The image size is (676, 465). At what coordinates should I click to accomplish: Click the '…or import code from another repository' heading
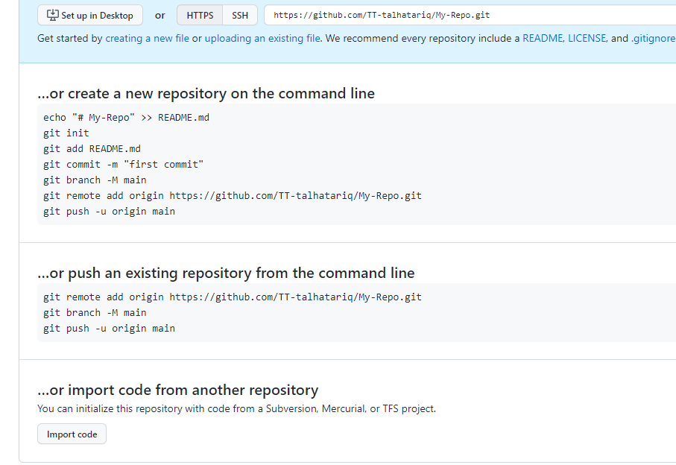pos(177,390)
